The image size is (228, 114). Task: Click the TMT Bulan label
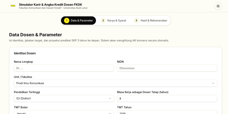point(21,107)
